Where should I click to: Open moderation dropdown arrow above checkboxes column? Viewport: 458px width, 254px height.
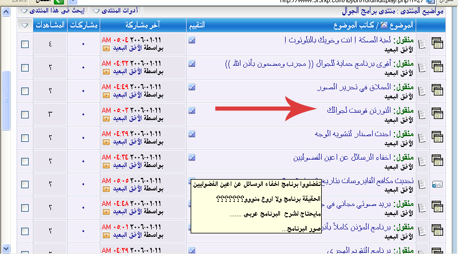pos(25,26)
